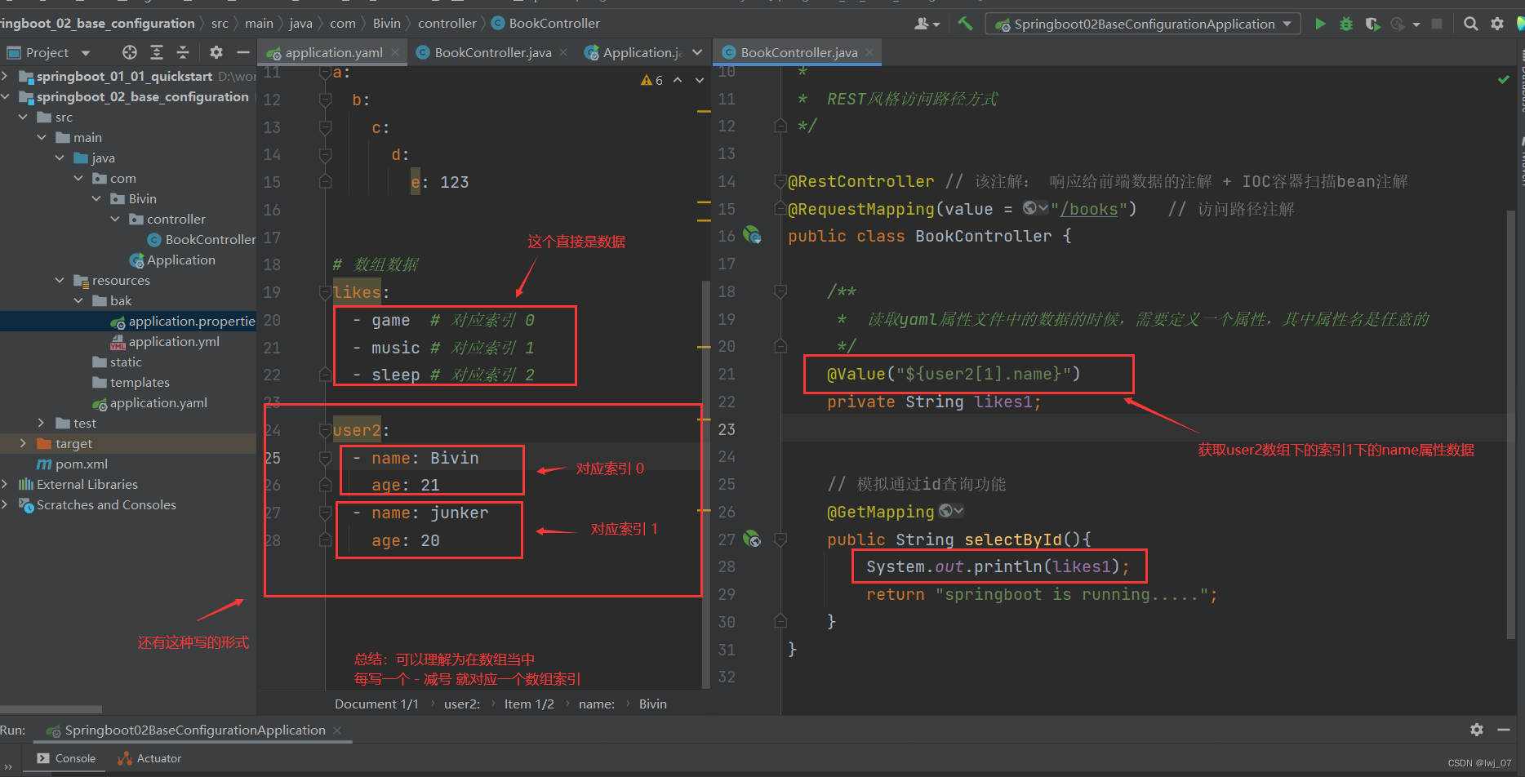Open the Project view mode dropdown
The width and height of the screenshot is (1525, 777).
(x=86, y=51)
